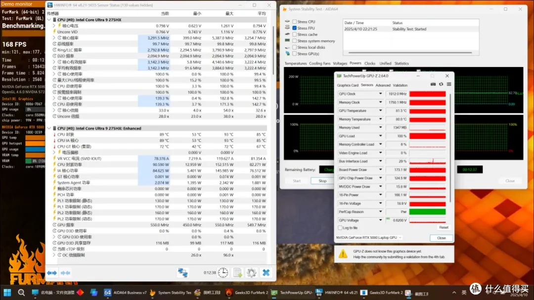Switch to AIDA64 Business taskbar item
This screenshot has height=300, width=534.
coord(125,292)
